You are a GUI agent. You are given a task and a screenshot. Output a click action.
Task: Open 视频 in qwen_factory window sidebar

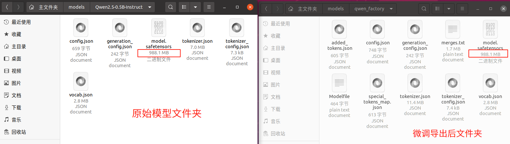[289, 73]
